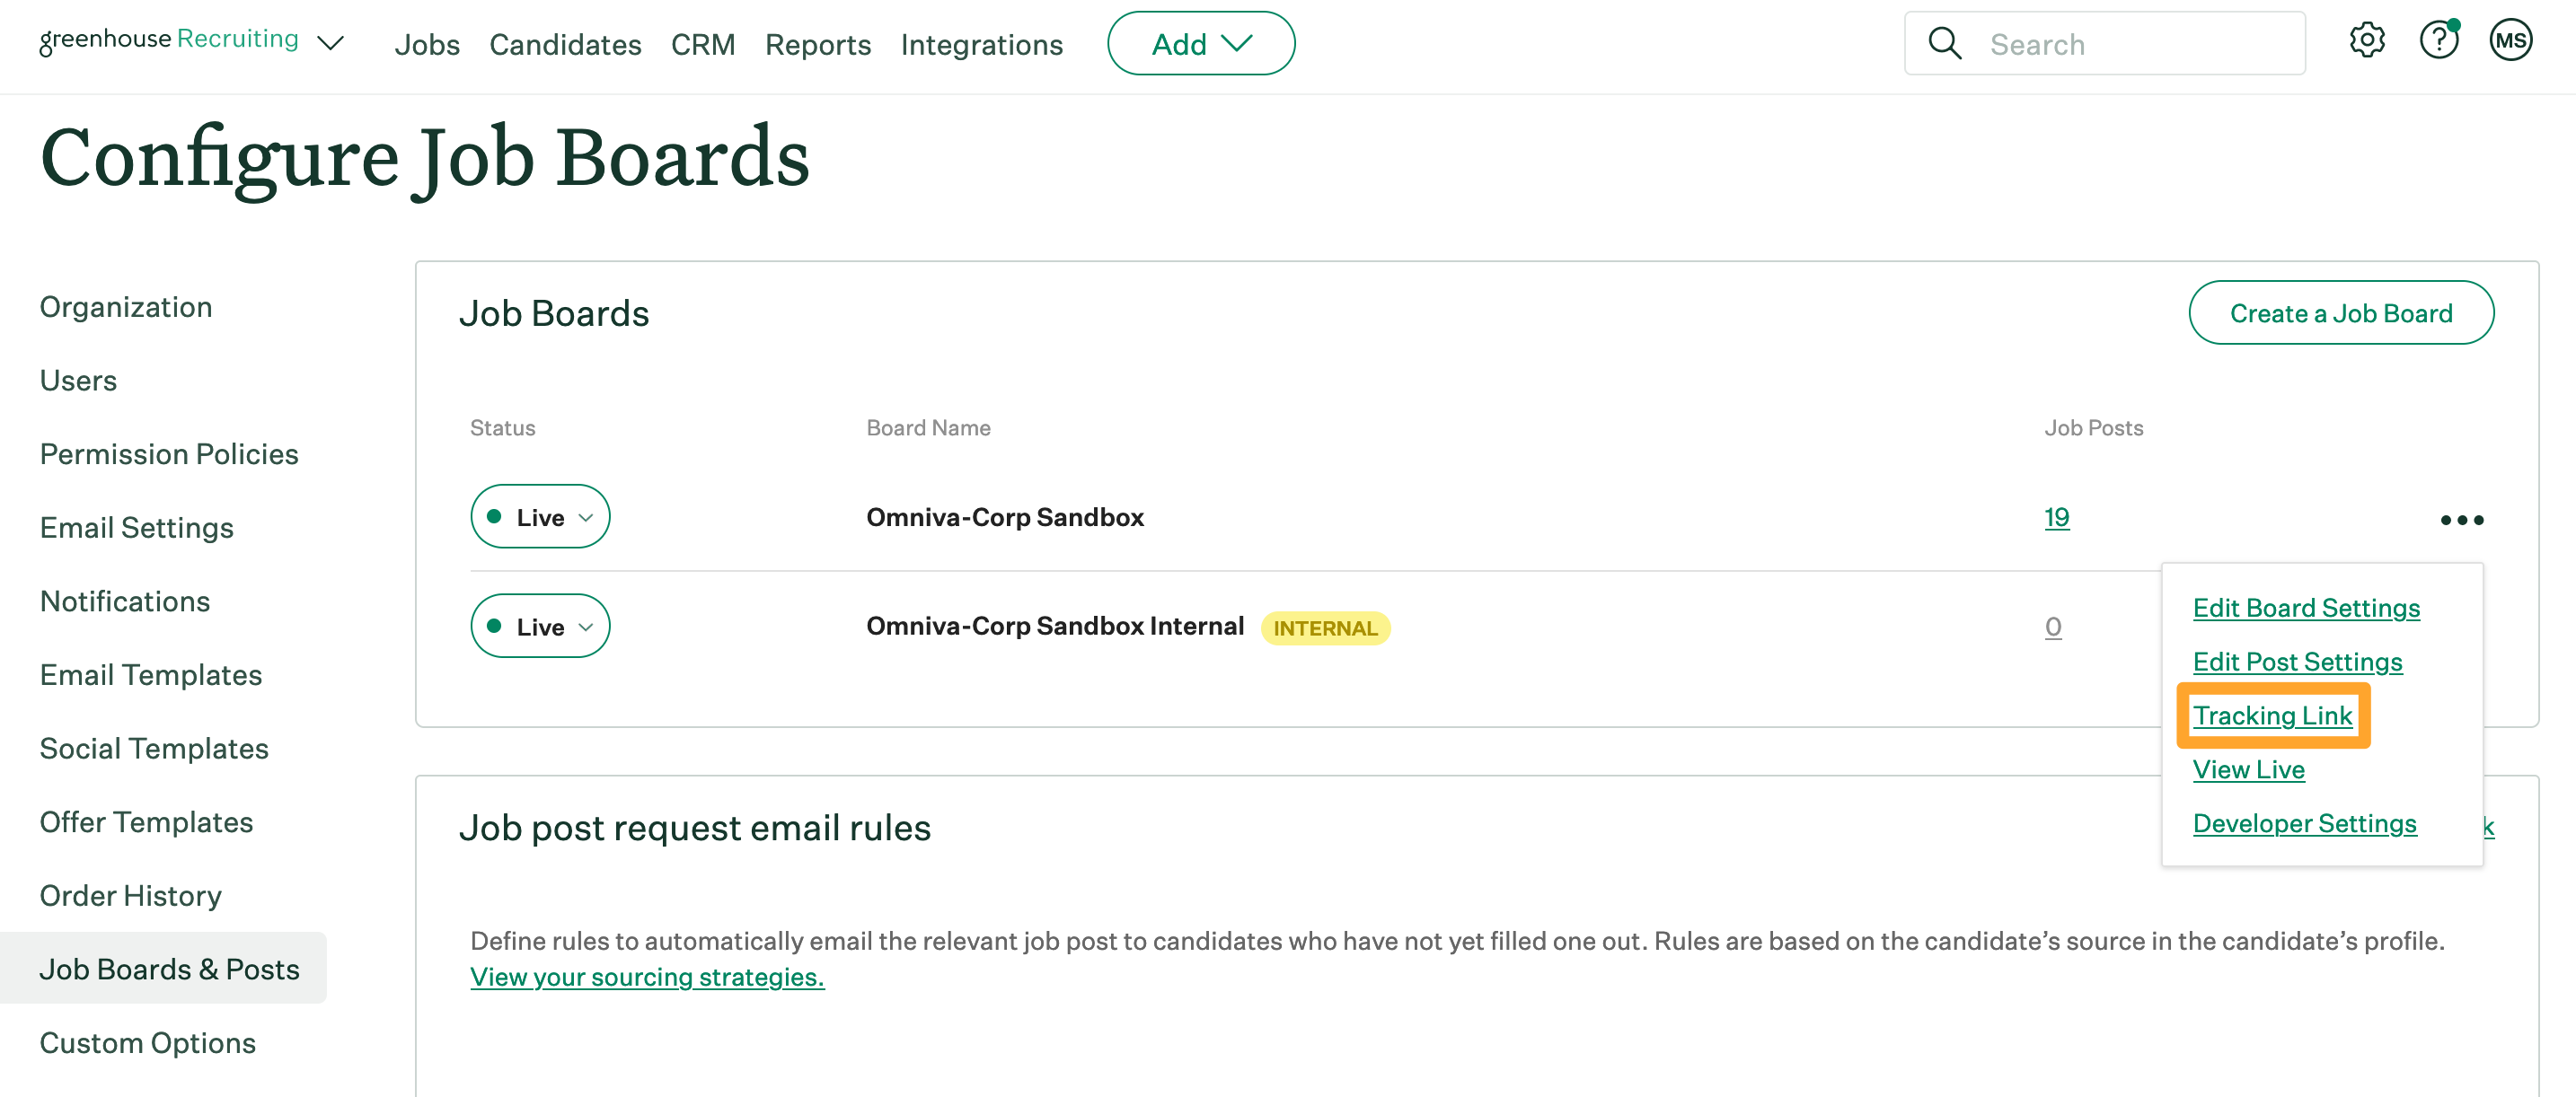2576x1097 pixels.
Task: Select Tracking Link from the board menu
Action: click(2272, 715)
